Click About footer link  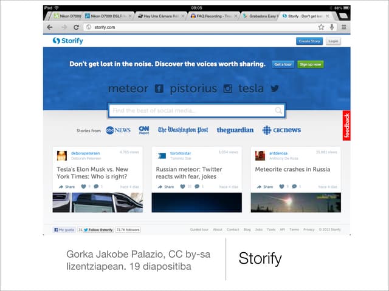pyautogui.click(x=218, y=230)
